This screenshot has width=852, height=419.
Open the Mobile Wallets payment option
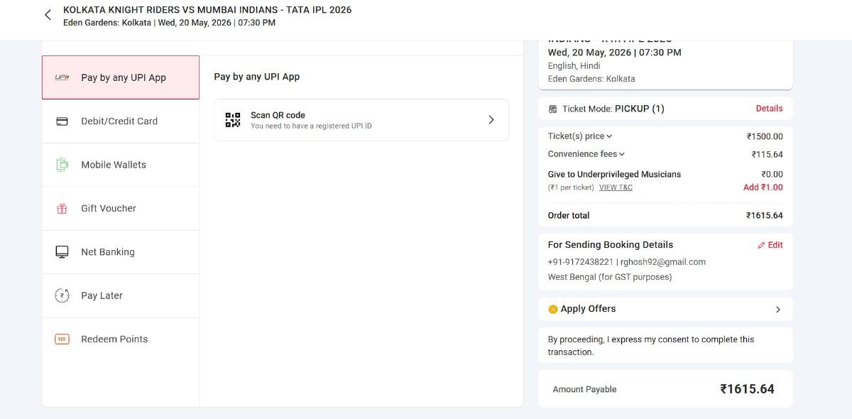pos(121,165)
